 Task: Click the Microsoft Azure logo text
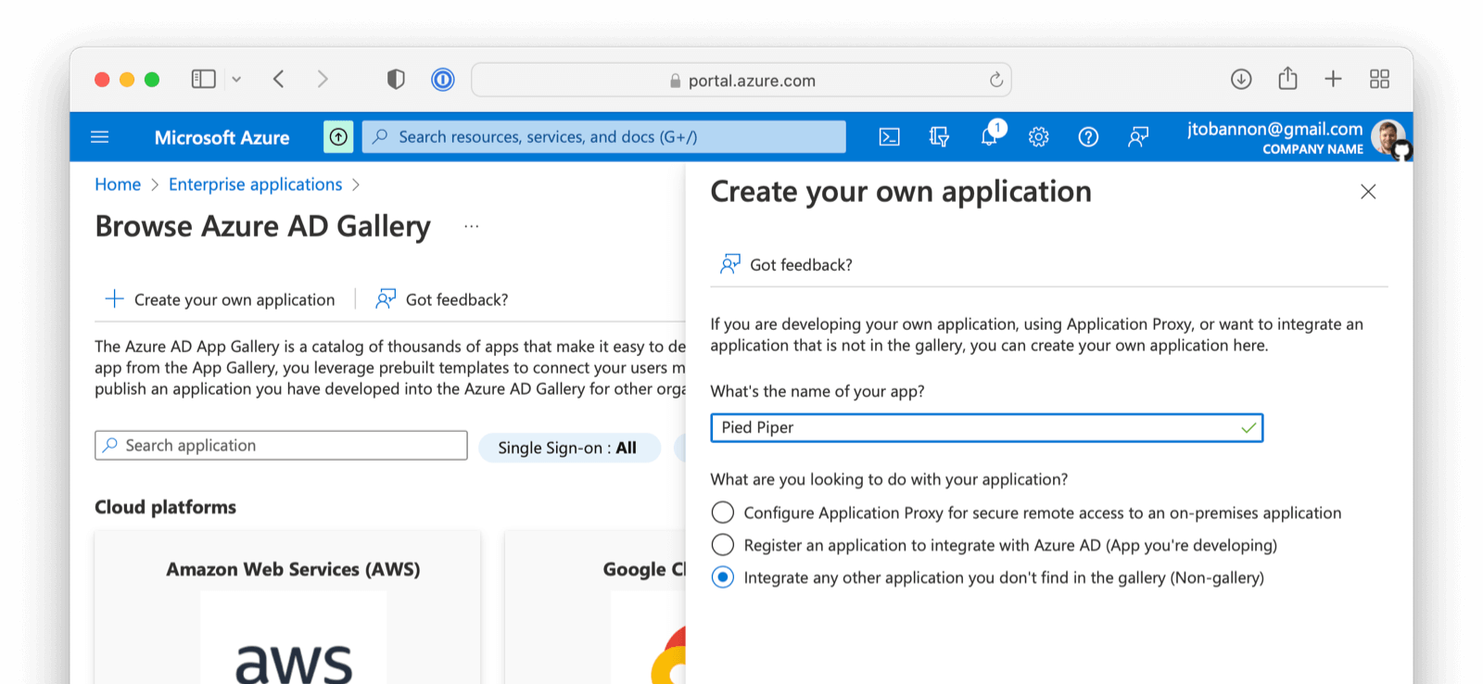click(222, 137)
